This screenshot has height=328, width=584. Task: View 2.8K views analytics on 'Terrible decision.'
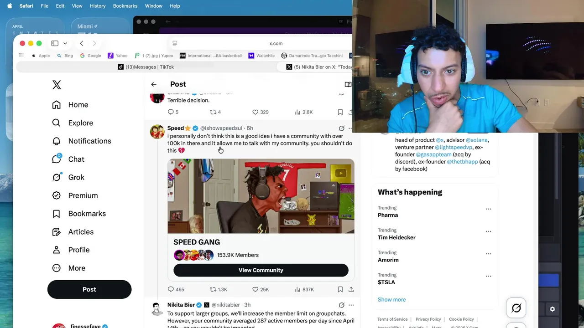(304, 112)
